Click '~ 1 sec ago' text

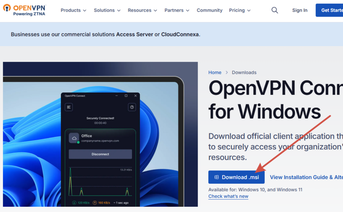click(121, 203)
